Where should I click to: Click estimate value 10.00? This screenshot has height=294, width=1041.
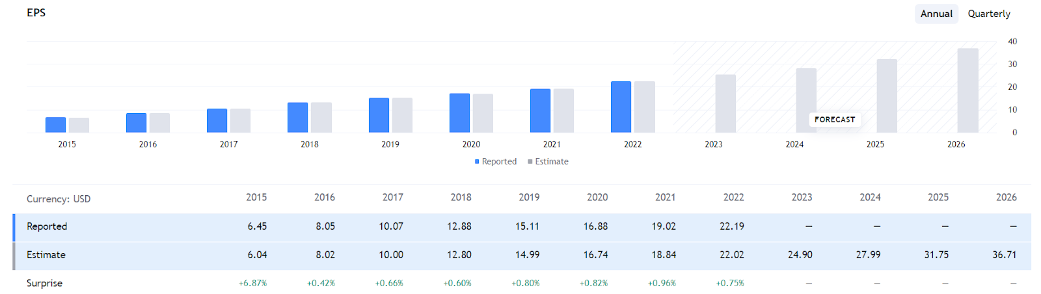coord(391,255)
